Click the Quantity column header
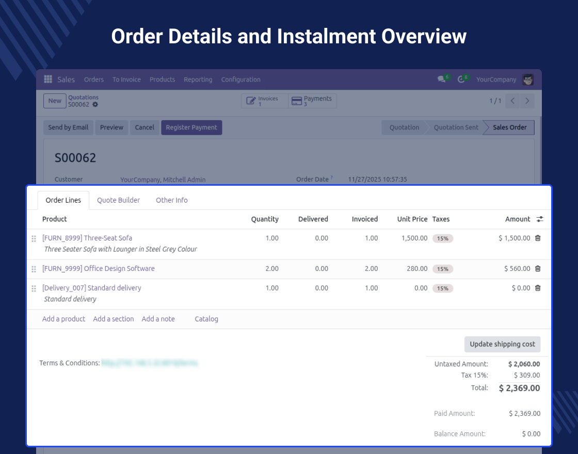This screenshot has height=454, width=578. click(265, 219)
